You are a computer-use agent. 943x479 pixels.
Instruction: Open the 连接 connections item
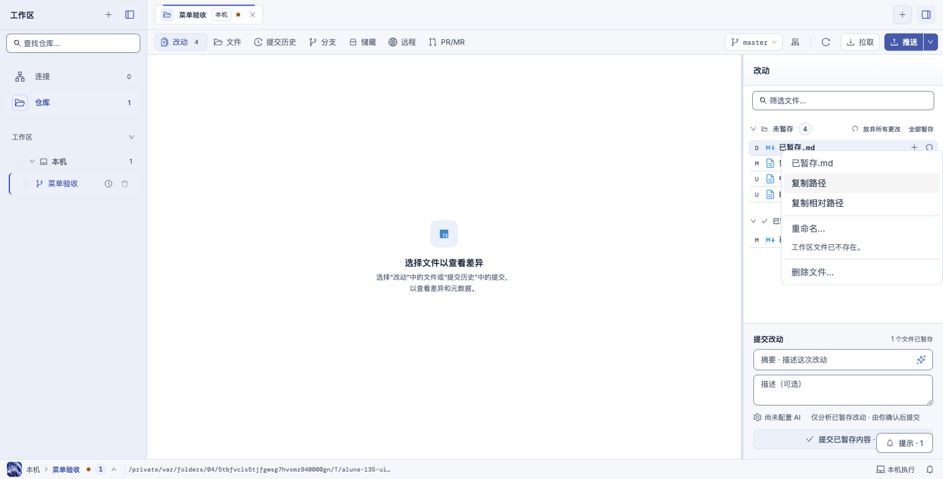click(74, 77)
